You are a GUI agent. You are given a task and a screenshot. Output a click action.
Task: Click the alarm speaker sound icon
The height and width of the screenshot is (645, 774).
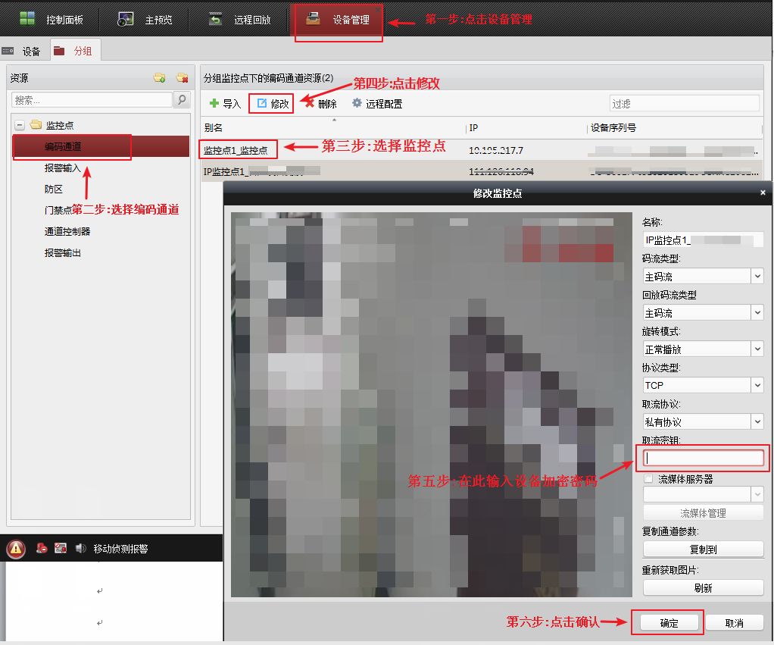coord(79,548)
